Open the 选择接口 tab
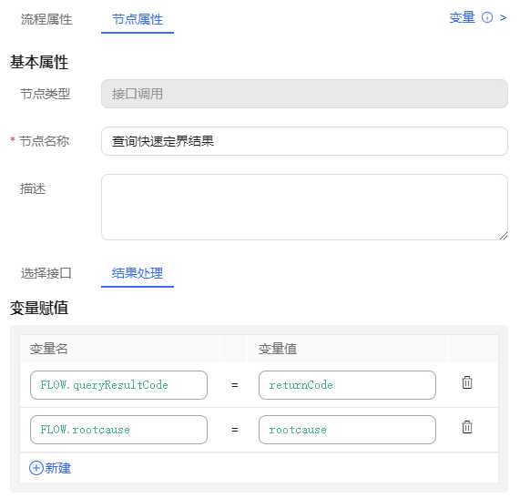This screenshot has width=520, height=498. (x=46, y=273)
